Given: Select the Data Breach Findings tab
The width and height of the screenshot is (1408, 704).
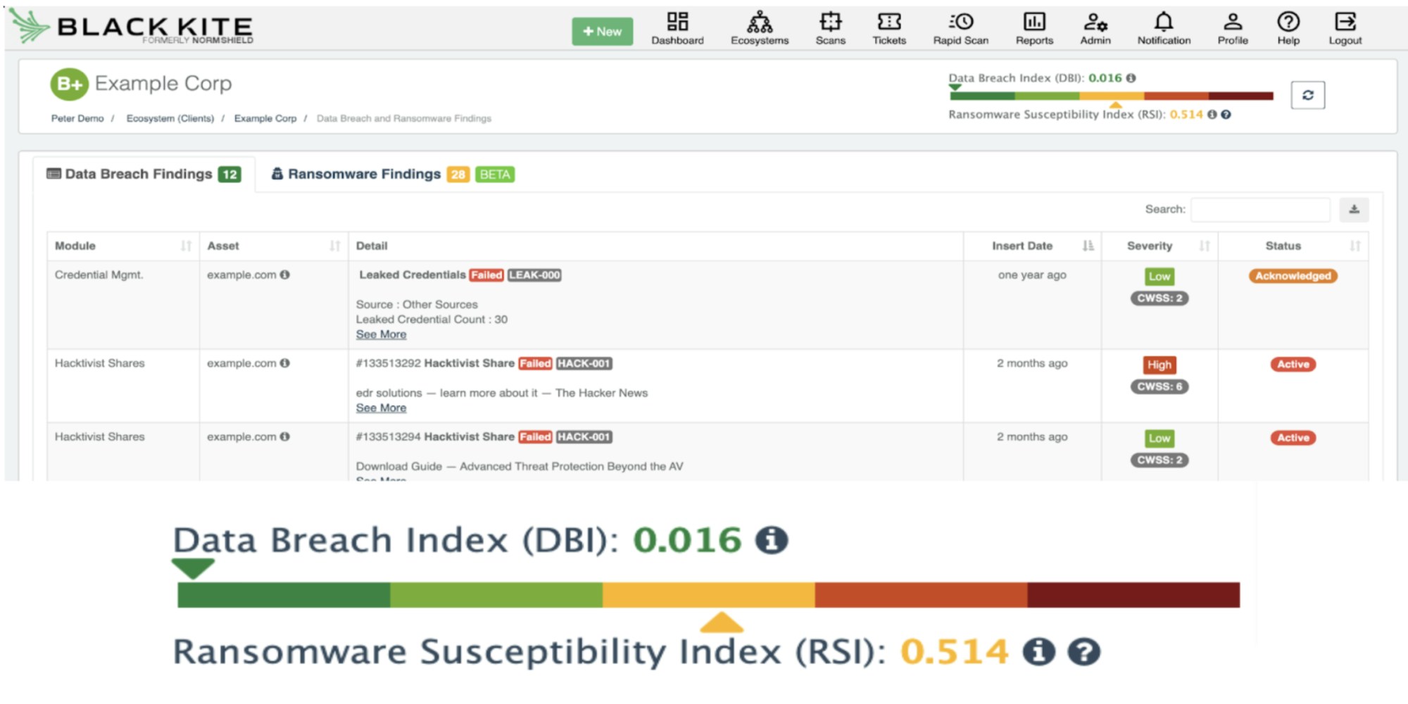Looking at the screenshot, I should tap(139, 174).
